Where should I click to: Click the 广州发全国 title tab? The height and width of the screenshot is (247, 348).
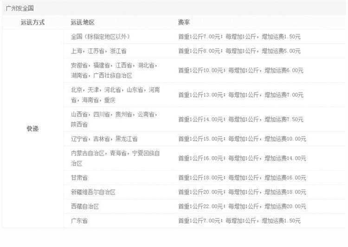(20, 8)
